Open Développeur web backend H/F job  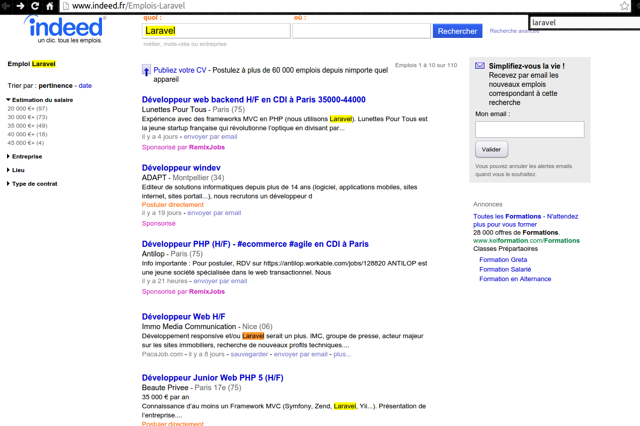click(254, 99)
